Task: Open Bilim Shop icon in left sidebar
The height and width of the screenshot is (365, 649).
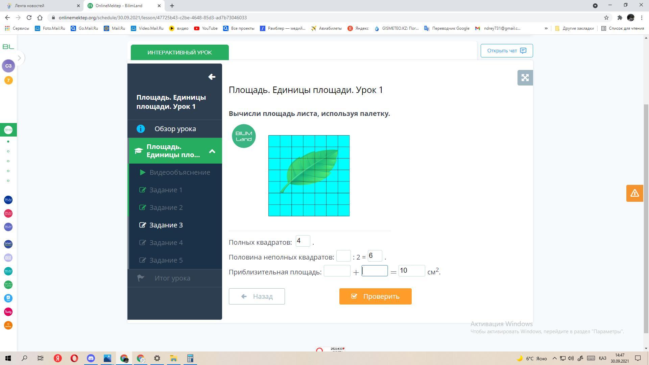Action: (x=8, y=213)
